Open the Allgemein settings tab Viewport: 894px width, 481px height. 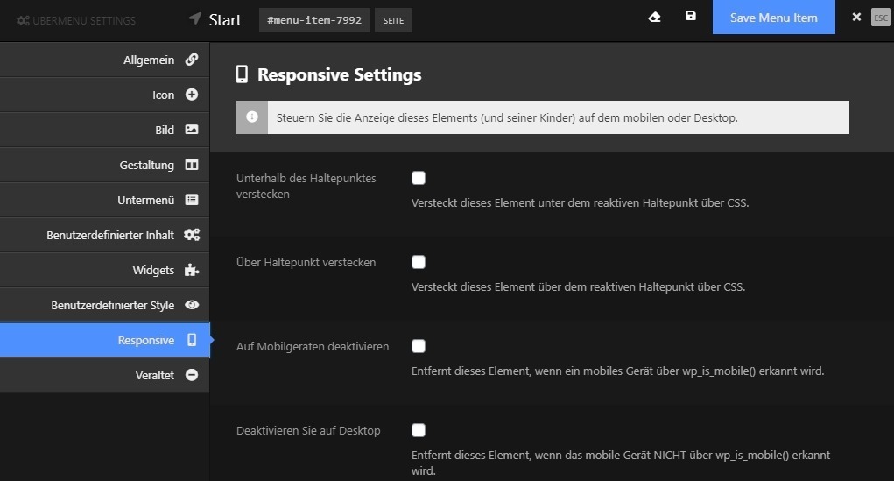coord(104,60)
